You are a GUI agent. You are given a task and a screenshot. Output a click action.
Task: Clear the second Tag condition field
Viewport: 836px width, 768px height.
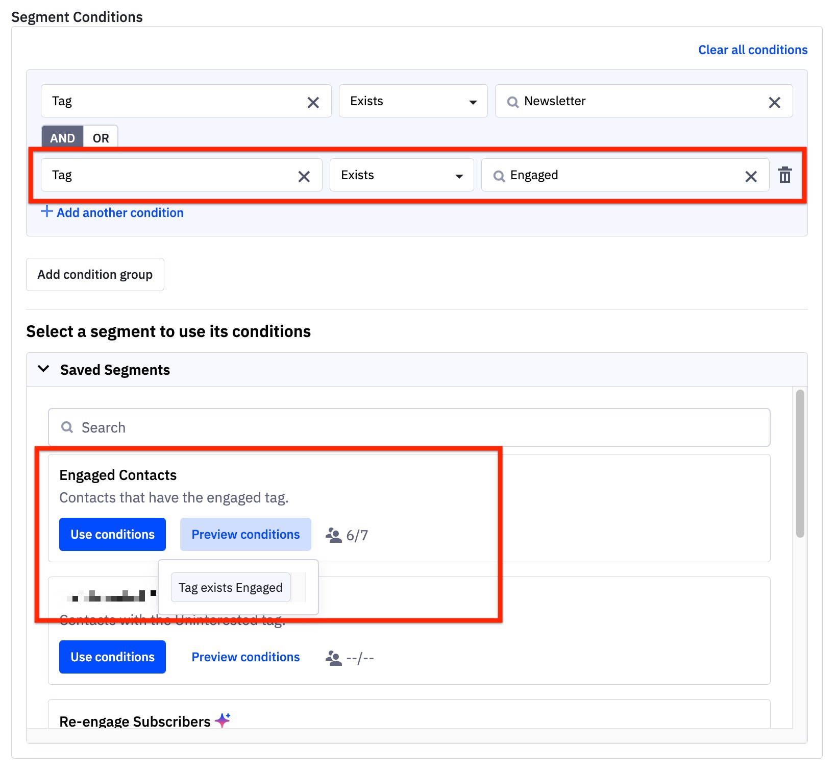click(x=304, y=177)
